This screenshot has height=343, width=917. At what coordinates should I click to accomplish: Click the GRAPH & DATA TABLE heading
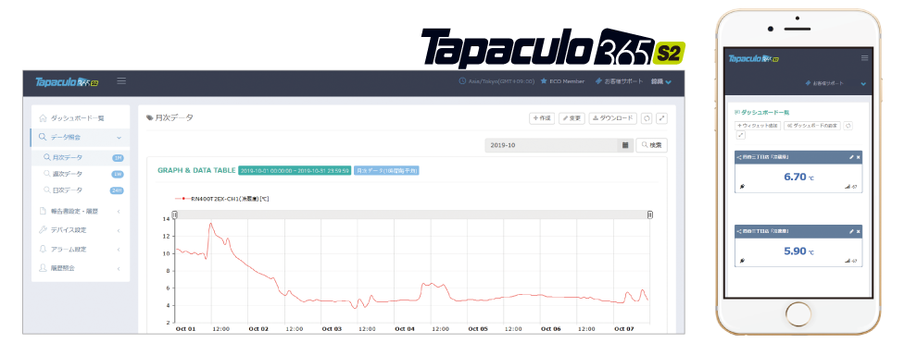[196, 171]
